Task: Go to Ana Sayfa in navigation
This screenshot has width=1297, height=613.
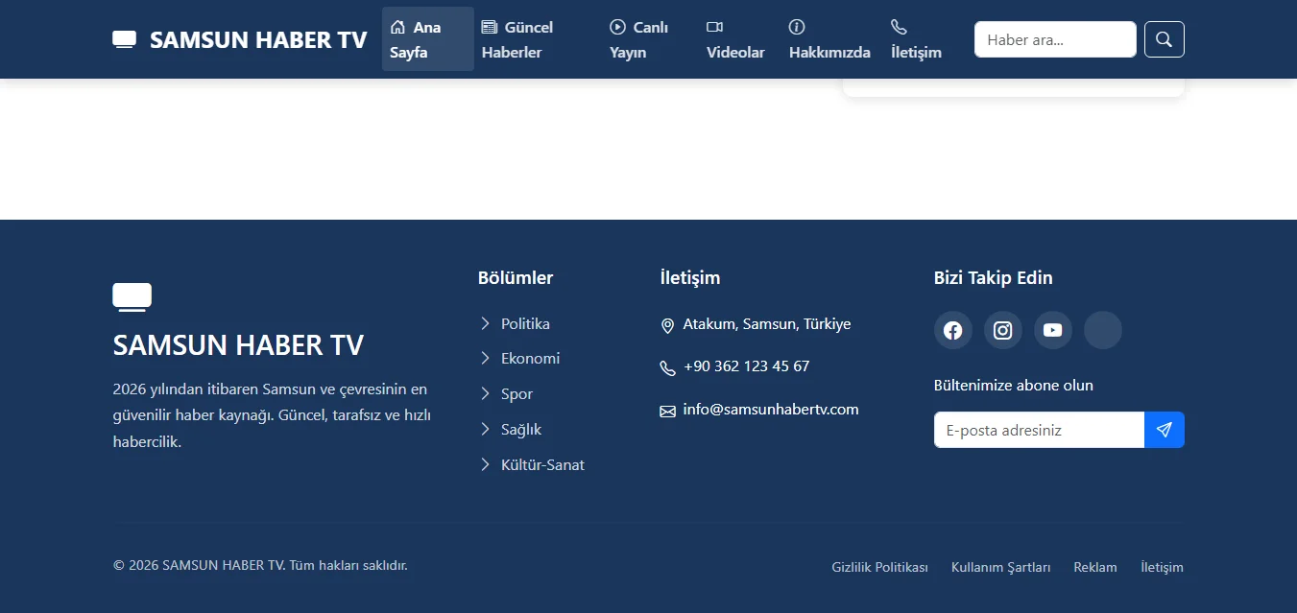Action: pos(427,39)
